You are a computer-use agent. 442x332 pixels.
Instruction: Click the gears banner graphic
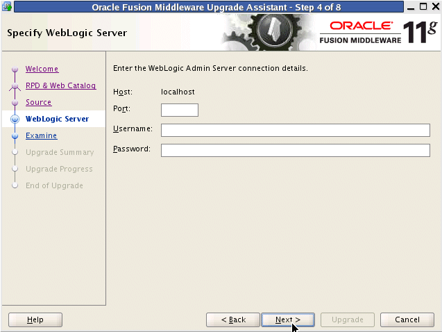coord(271,33)
